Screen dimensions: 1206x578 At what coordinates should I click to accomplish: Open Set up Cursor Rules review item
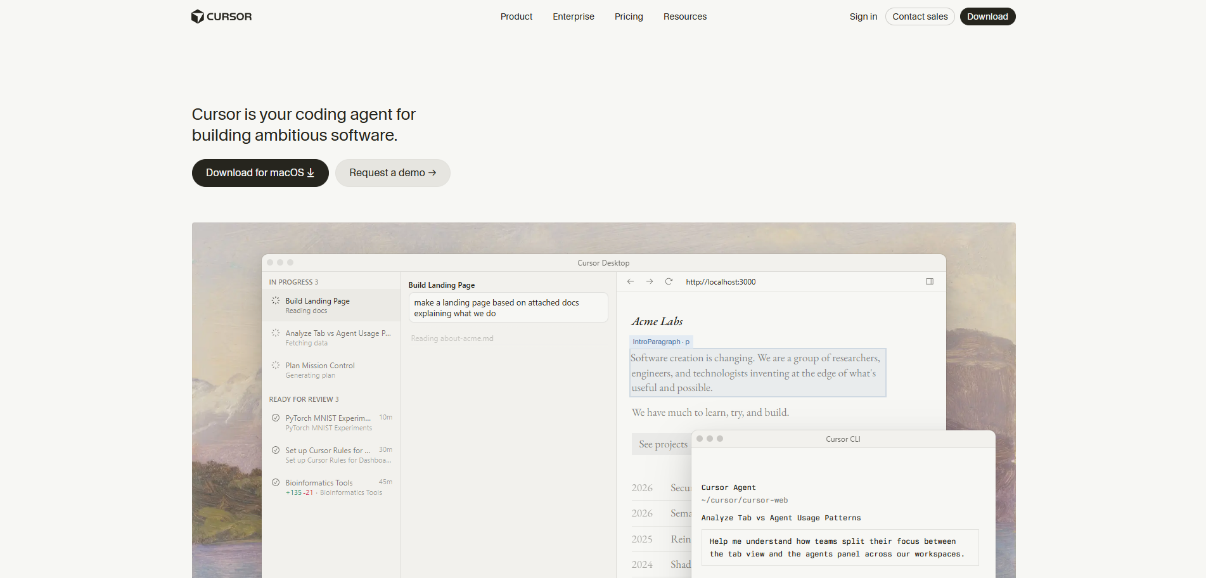coord(331,455)
